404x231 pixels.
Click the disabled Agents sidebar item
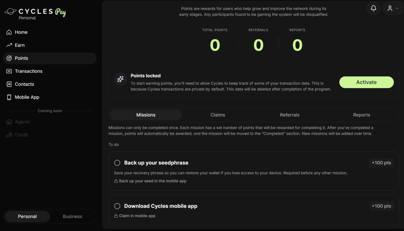coord(50,122)
